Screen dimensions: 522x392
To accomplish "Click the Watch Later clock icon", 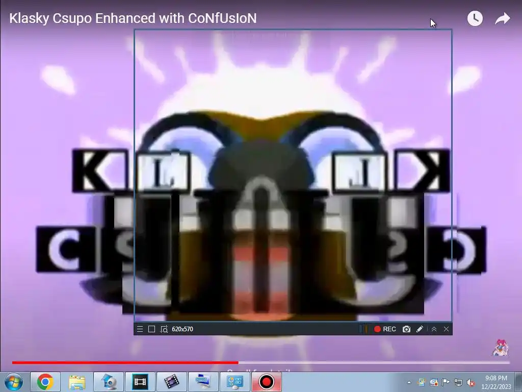I will 475,18.
